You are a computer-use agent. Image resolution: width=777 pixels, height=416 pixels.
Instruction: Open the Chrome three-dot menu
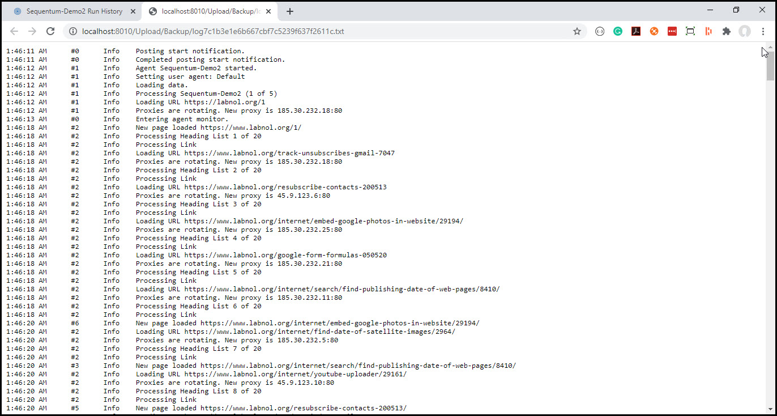[763, 31]
